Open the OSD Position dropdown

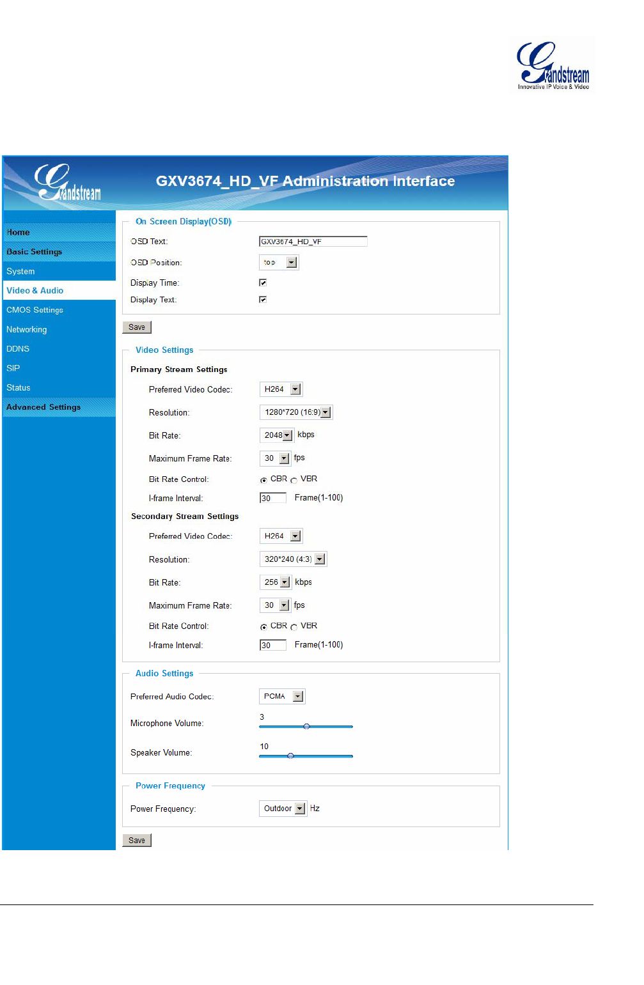click(279, 262)
